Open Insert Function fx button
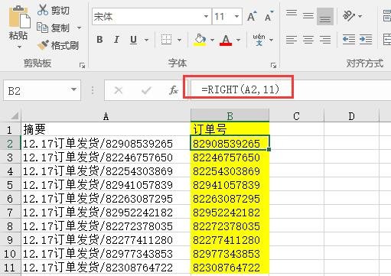391x276 pixels. click(174, 90)
